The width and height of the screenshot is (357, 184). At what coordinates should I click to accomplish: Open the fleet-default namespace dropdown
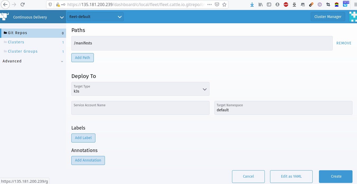tap(95, 17)
